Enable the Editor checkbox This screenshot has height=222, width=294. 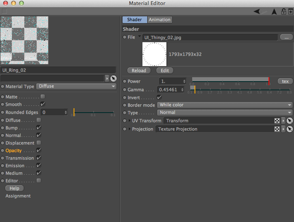tap(39, 180)
